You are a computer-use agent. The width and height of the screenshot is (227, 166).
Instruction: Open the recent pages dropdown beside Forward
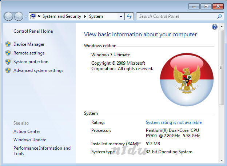[26, 16]
